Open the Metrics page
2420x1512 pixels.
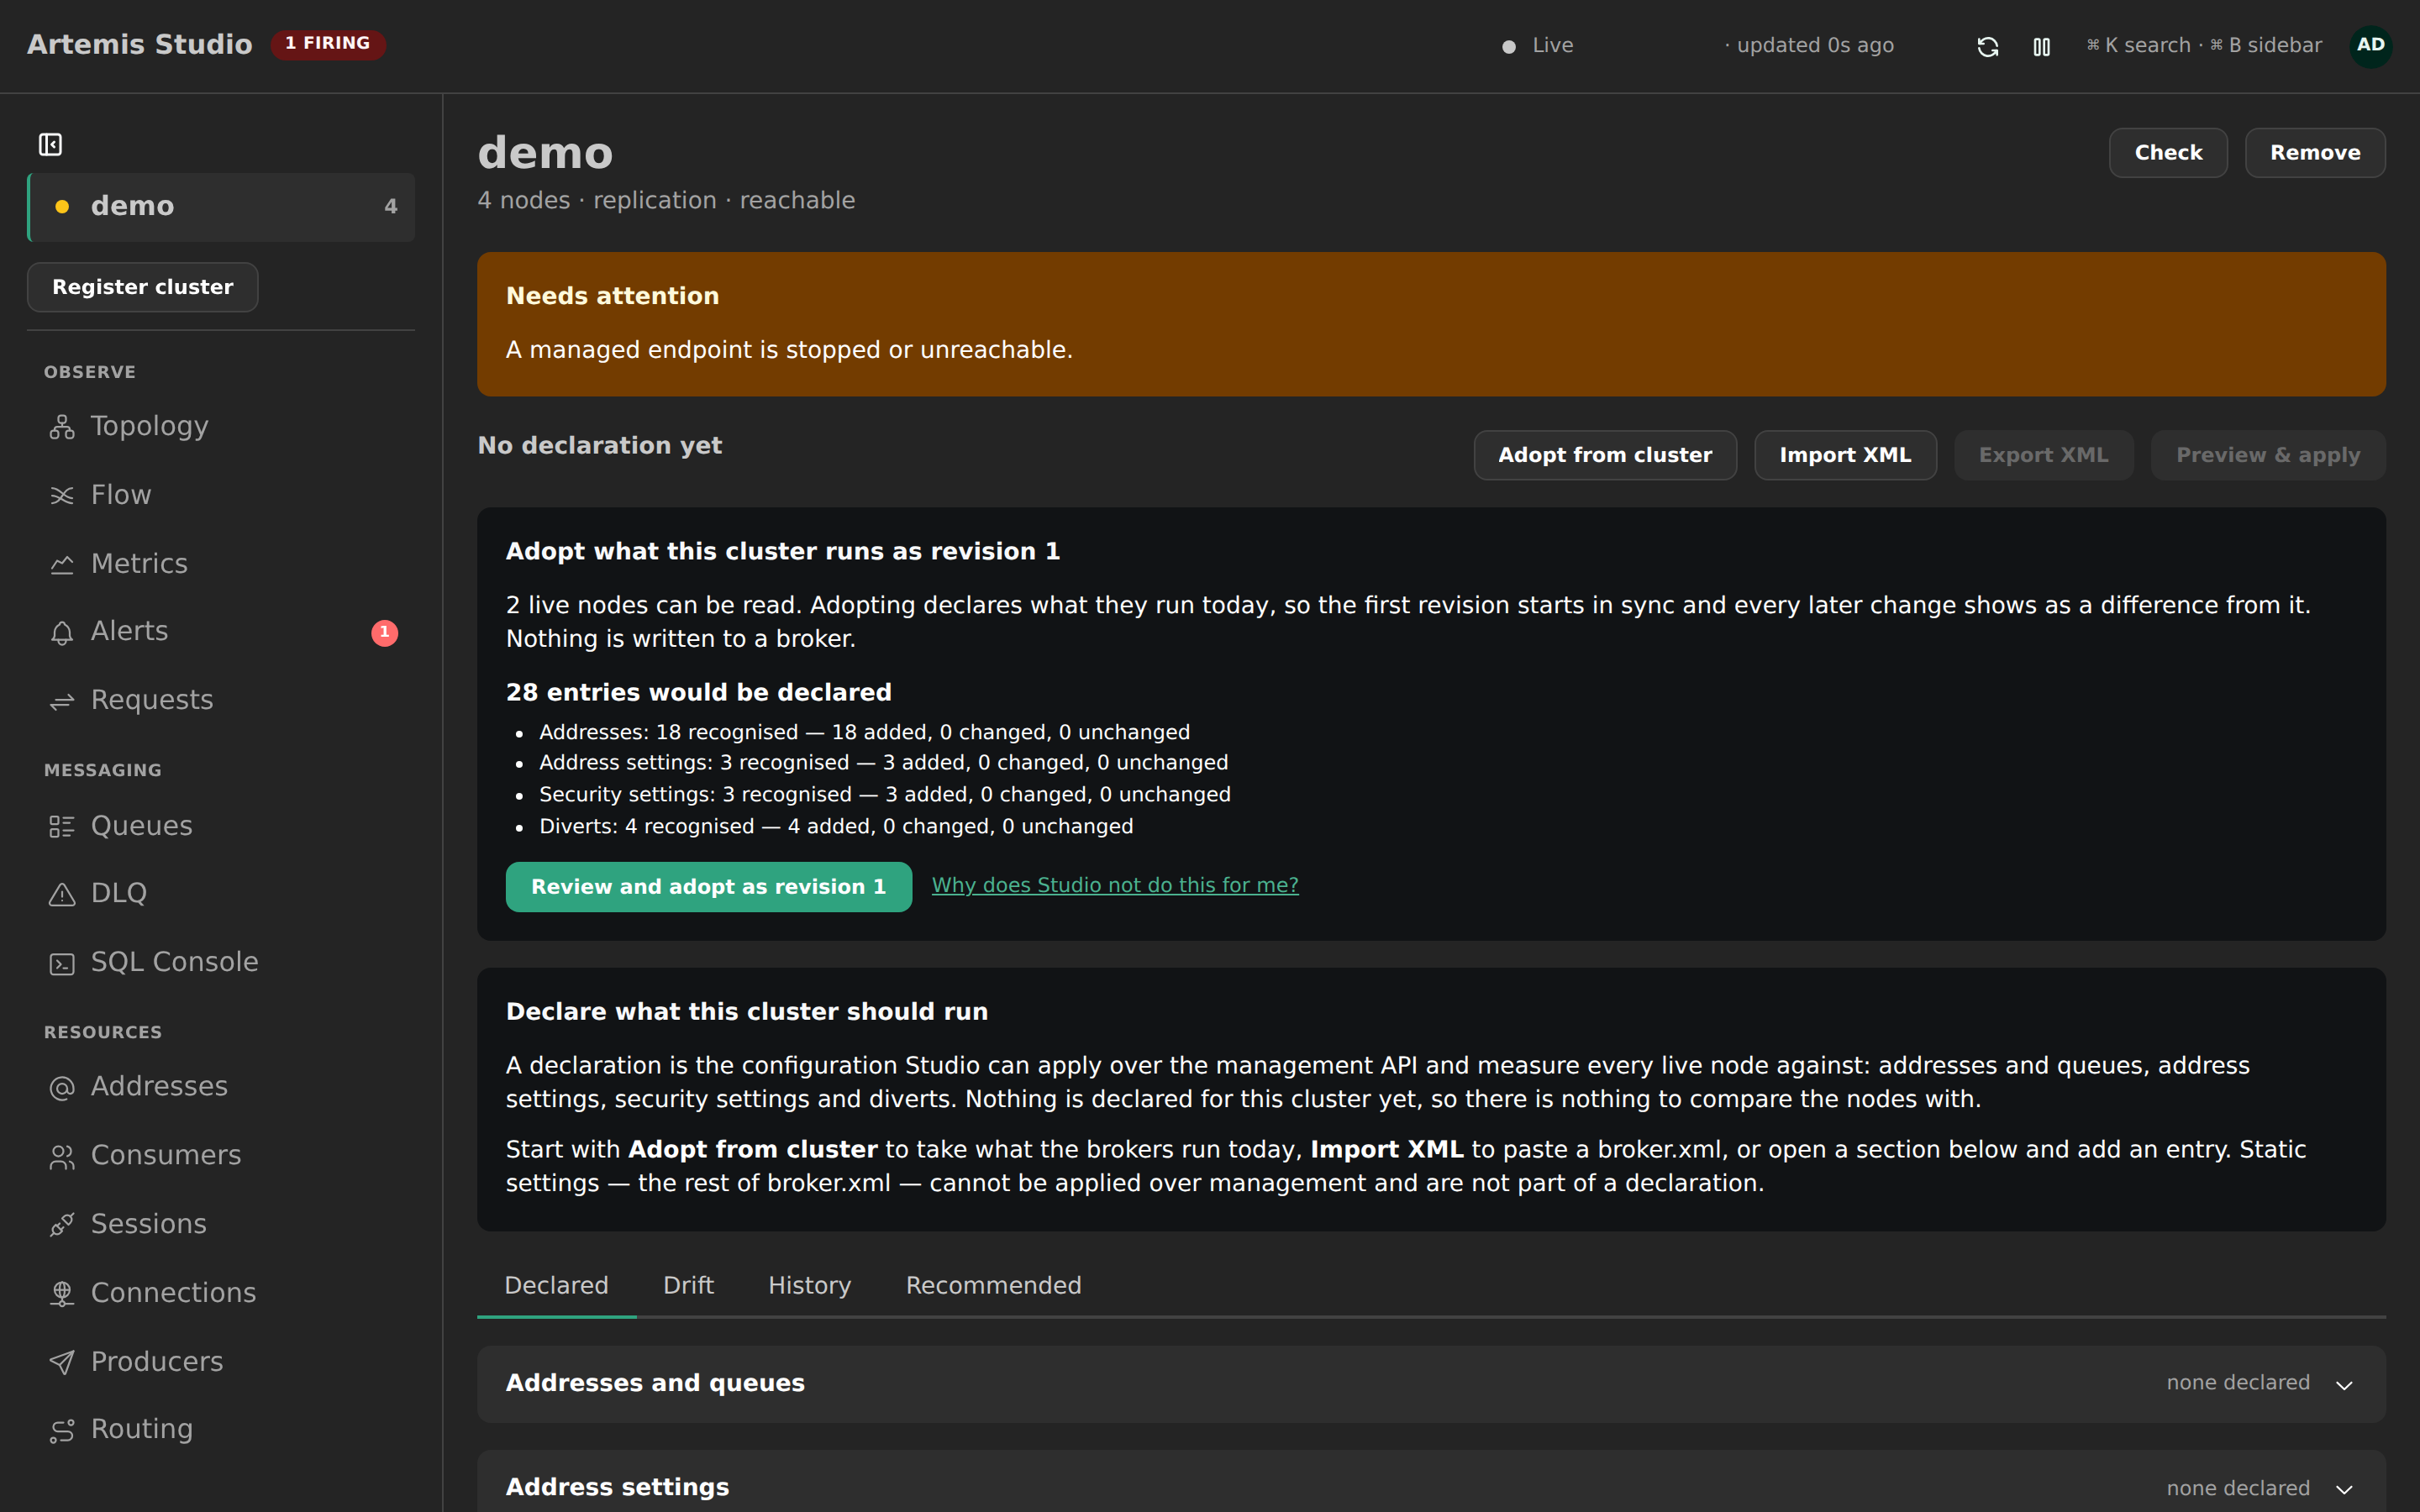[221, 565]
